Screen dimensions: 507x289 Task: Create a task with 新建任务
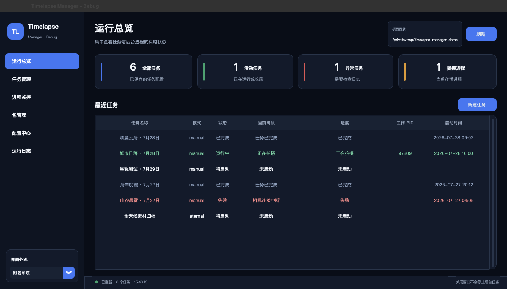pyautogui.click(x=477, y=105)
